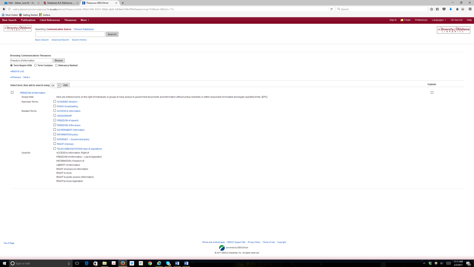The width and height of the screenshot is (474, 267).
Task: Tick the CENSORSHIP related term checkbox
Action: 55,116
